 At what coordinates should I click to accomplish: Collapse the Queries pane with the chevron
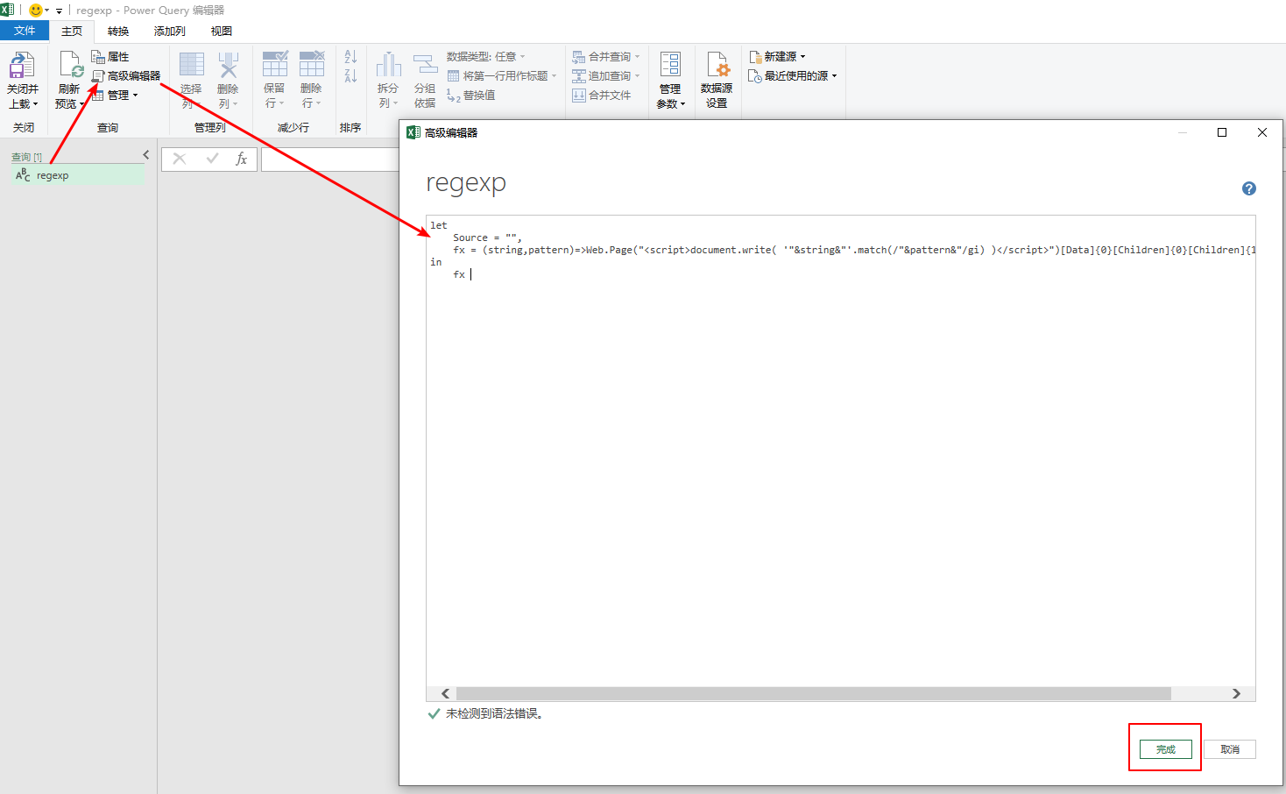click(x=146, y=155)
